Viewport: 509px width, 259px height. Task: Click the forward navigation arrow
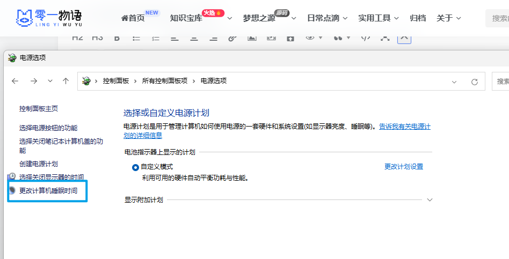33,81
